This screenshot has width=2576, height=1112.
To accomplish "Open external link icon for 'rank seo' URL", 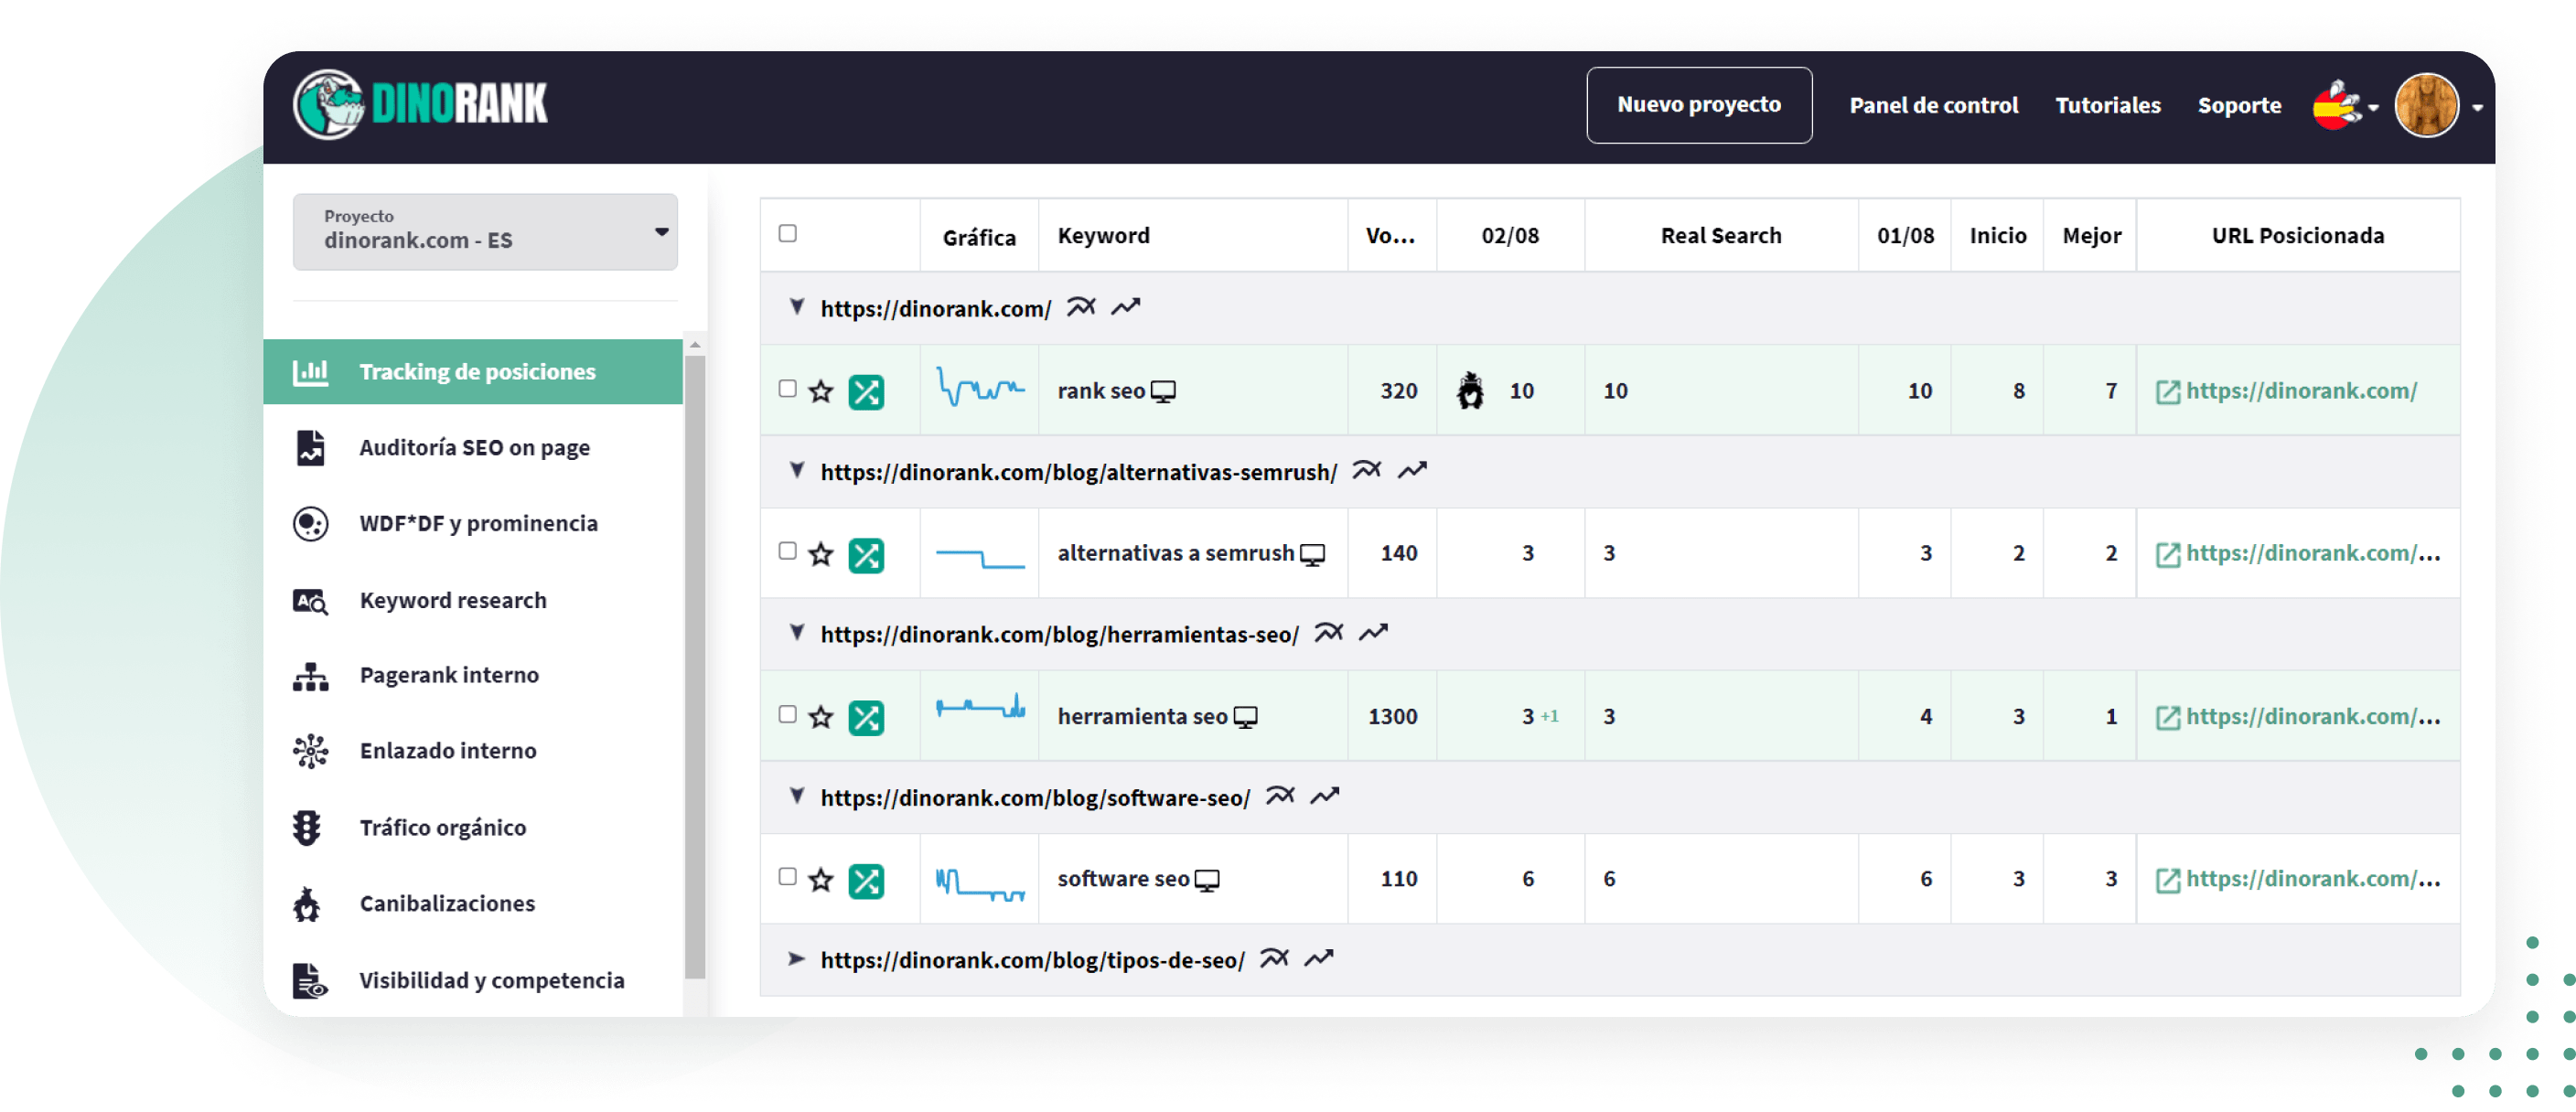I will (x=2167, y=392).
